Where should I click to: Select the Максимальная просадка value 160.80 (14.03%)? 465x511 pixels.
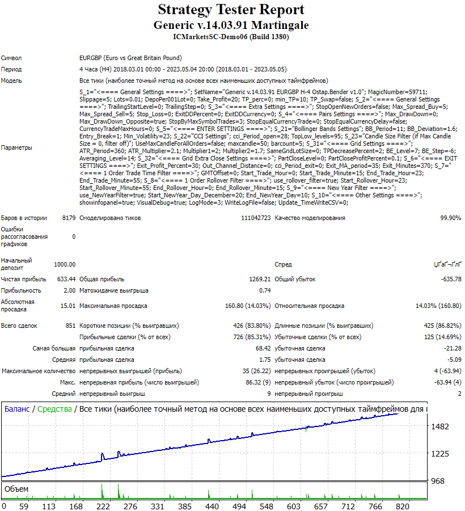click(x=248, y=306)
